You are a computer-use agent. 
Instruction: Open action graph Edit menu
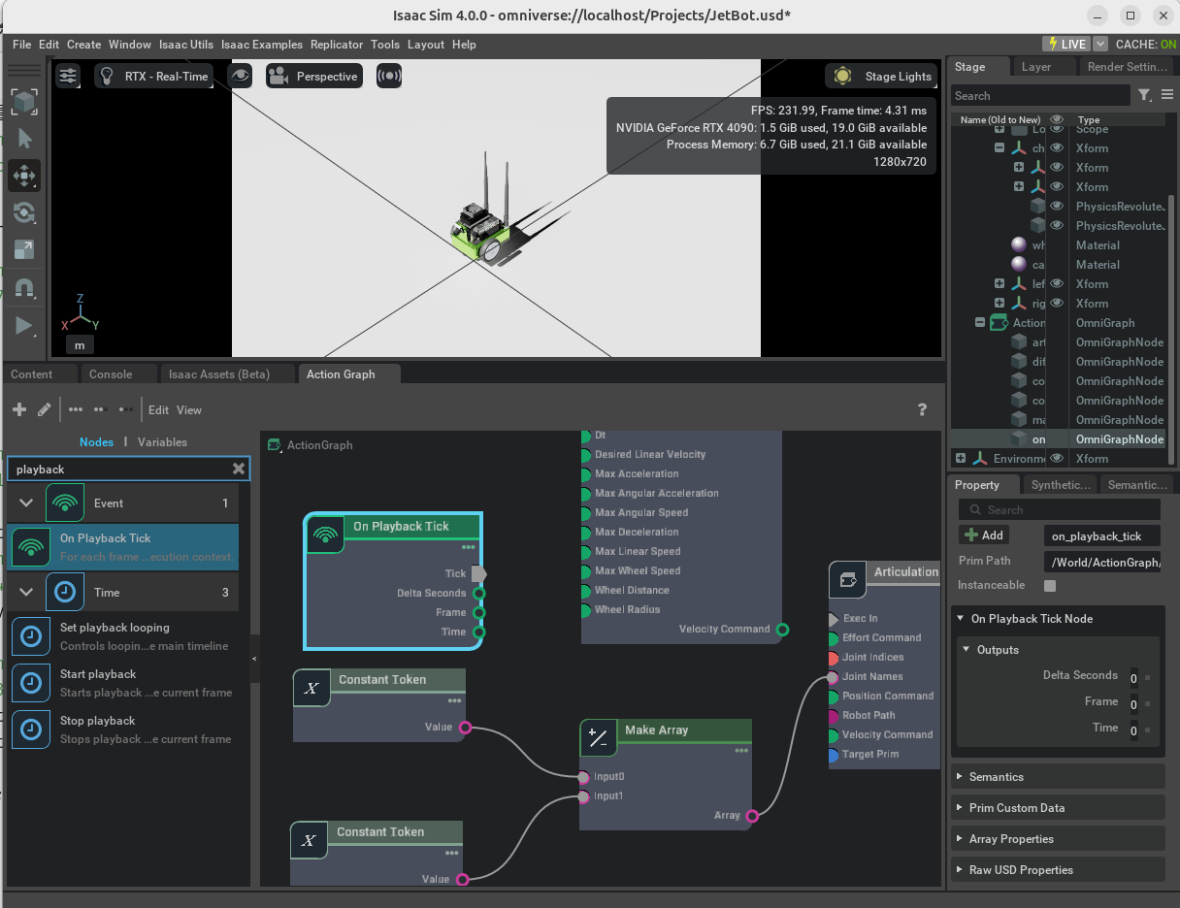(158, 409)
